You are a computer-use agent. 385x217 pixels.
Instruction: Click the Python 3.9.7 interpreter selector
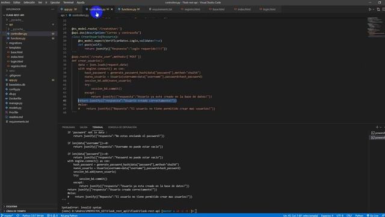click(x=33, y=216)
